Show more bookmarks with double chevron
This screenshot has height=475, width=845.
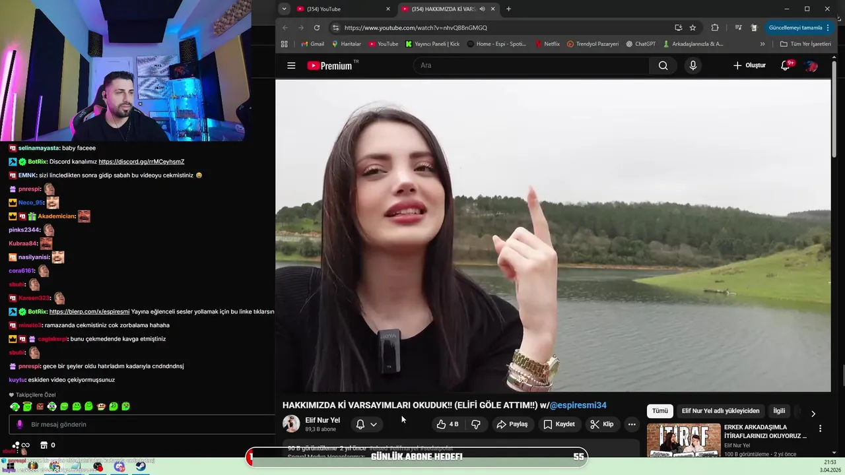762,44
